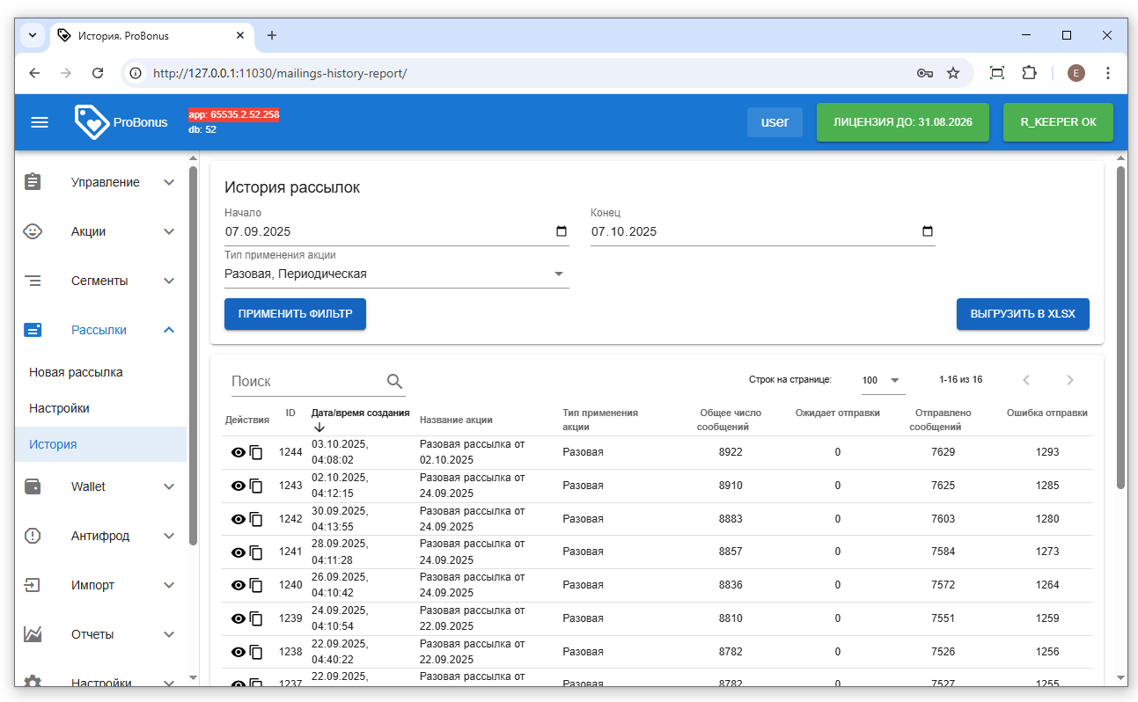Click the Поиск search field
The image size is (1138, 702).
304,381
